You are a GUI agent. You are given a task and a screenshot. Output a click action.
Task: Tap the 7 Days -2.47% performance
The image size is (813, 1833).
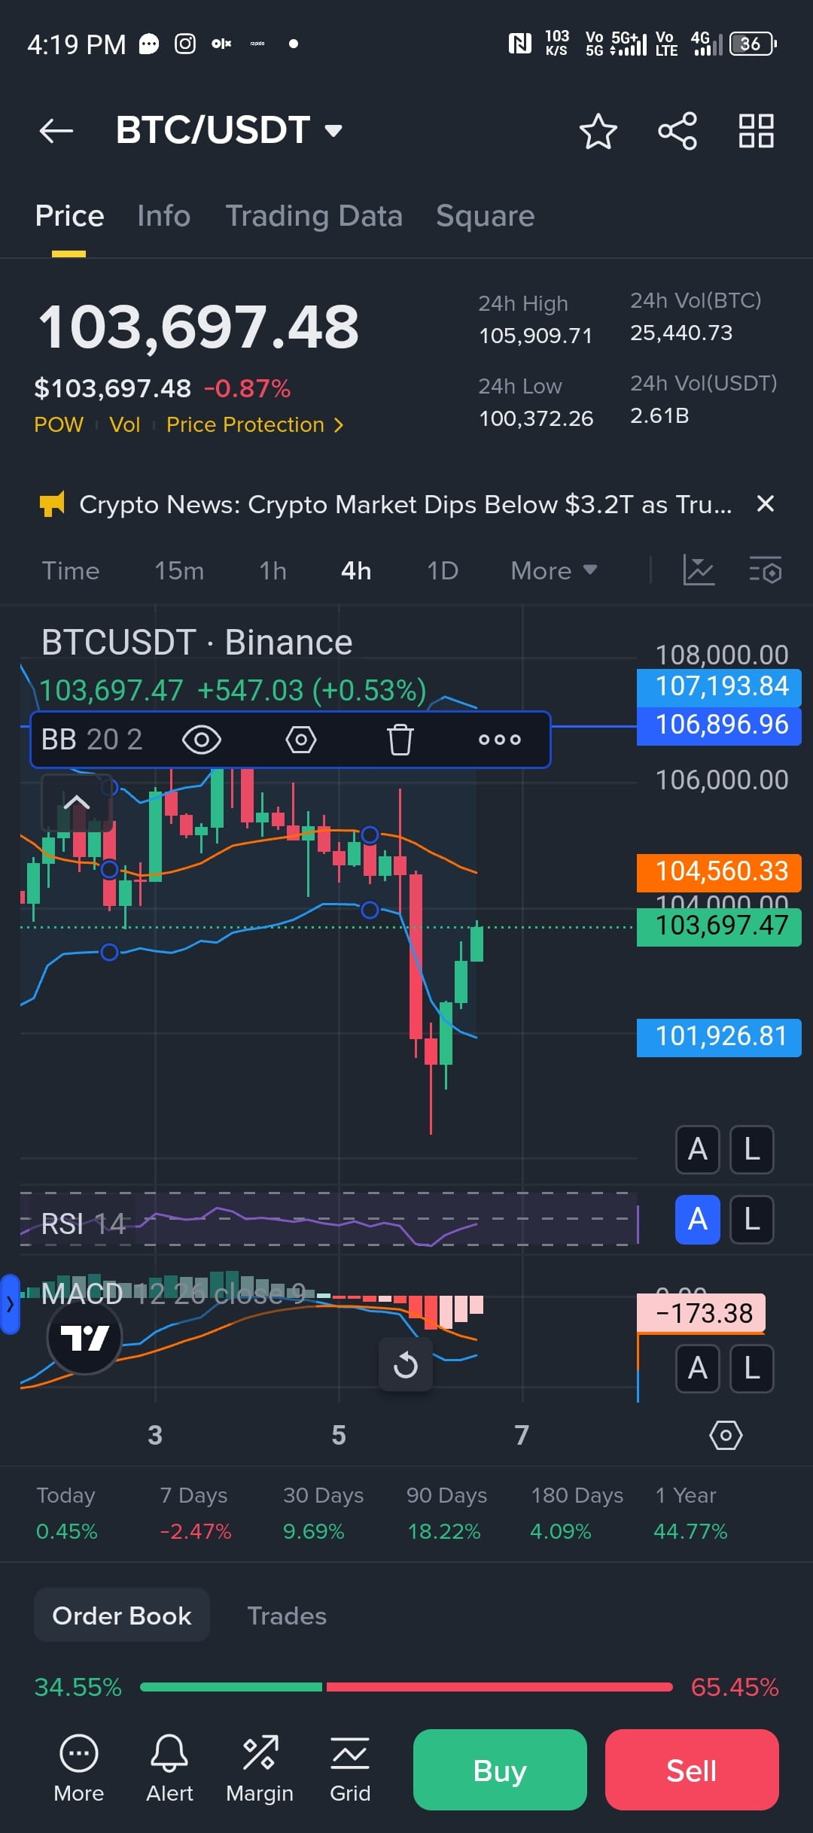tap(195, 1512)
